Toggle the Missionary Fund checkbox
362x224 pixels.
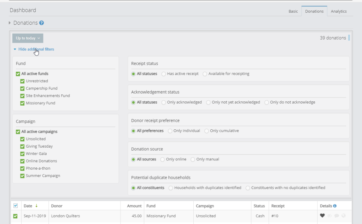pyautogui.click(x=22, y=103)
